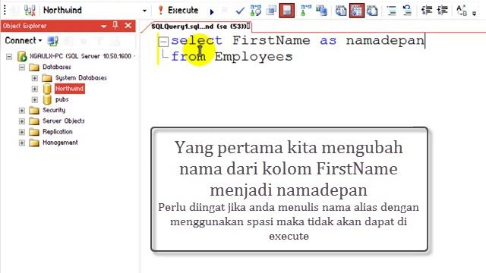
Task: Open the Connect dropdown menu
Action: click(x=24, y=40)
